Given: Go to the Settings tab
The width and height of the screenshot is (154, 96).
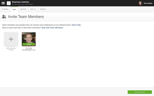Looking at the screenshot, I should [x=43, y=9].
